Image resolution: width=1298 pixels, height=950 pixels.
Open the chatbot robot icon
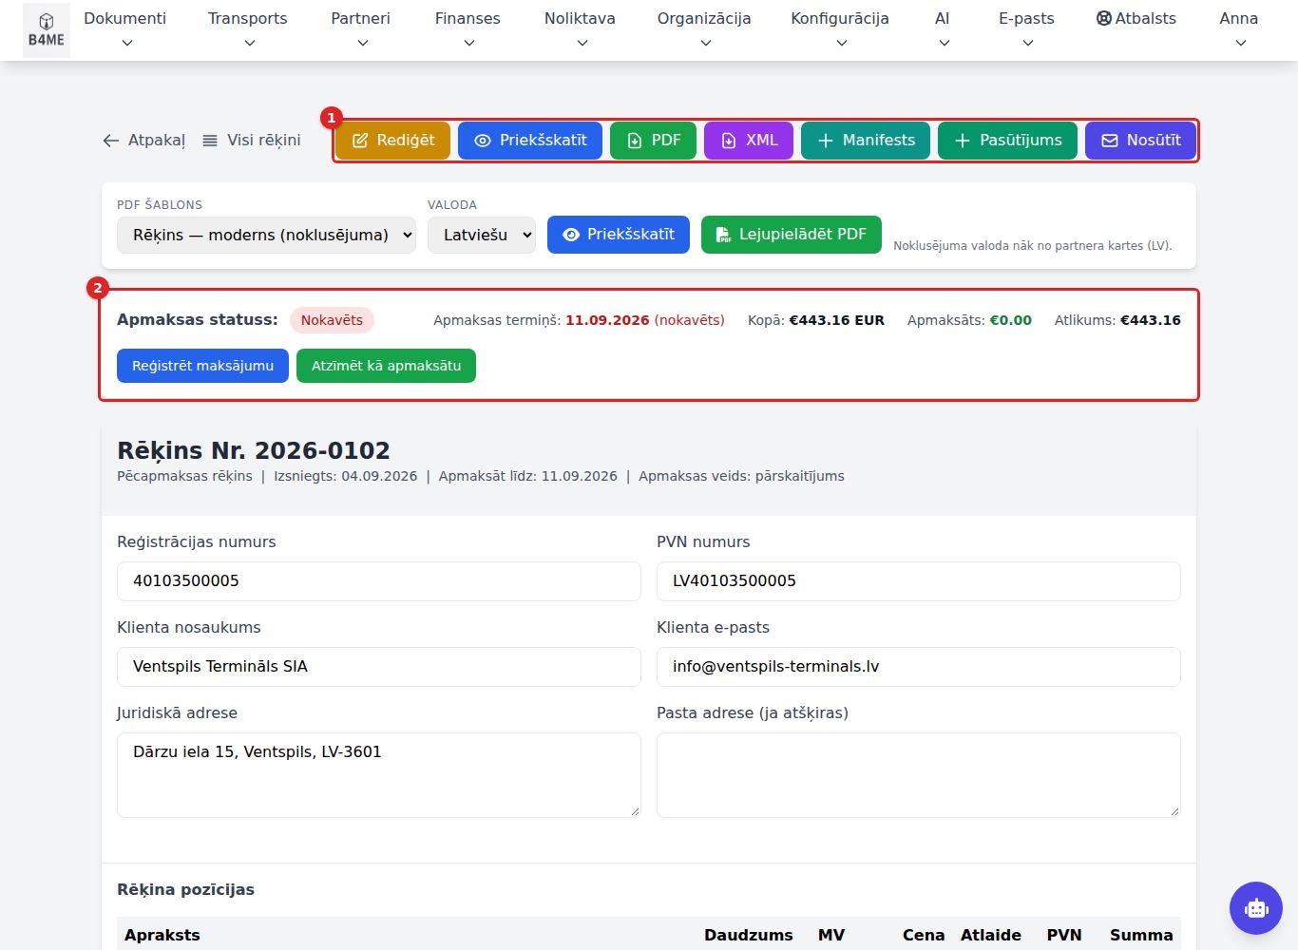click(x=1256, y=908)
